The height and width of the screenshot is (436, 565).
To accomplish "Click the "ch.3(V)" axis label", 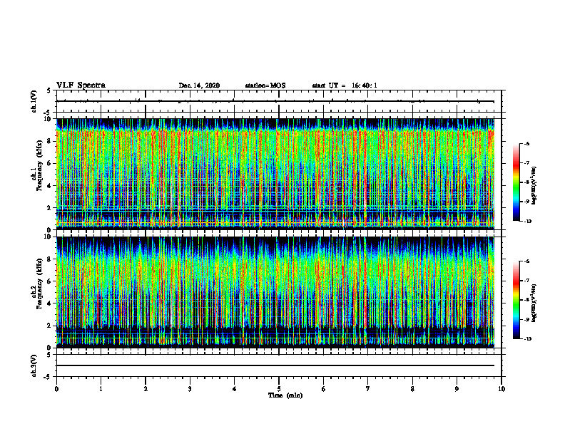I will (34, 365).
